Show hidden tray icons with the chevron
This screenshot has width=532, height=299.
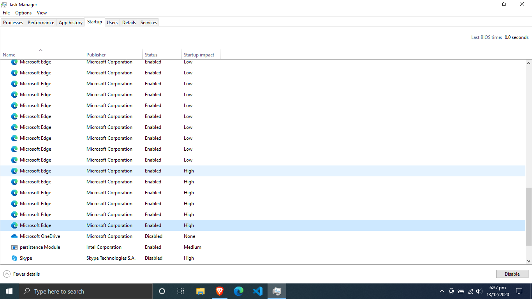(x=442, y=291)
